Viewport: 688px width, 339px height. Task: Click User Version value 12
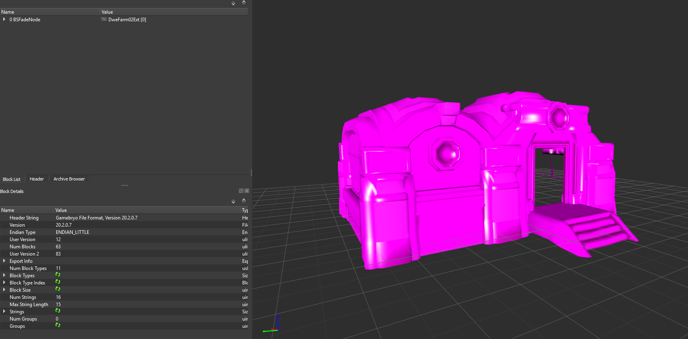(x=58, y=240)
